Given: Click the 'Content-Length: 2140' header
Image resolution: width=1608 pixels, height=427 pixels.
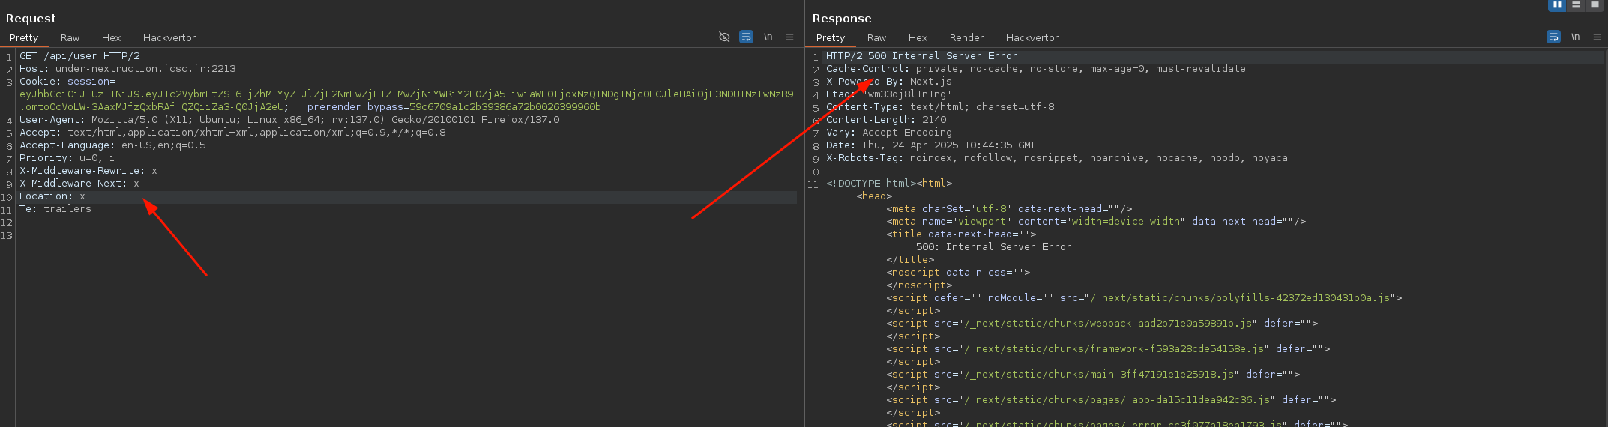Looking at the screenshot, I should pos(886,120).
